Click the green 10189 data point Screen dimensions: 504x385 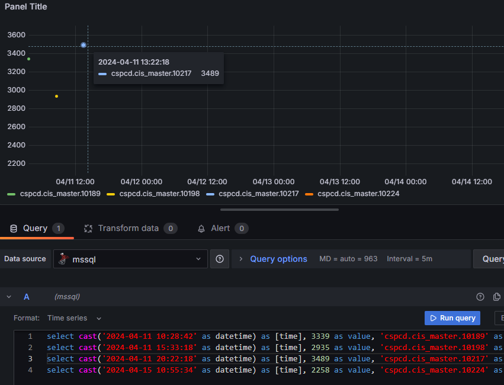click(x=28, y=59)
